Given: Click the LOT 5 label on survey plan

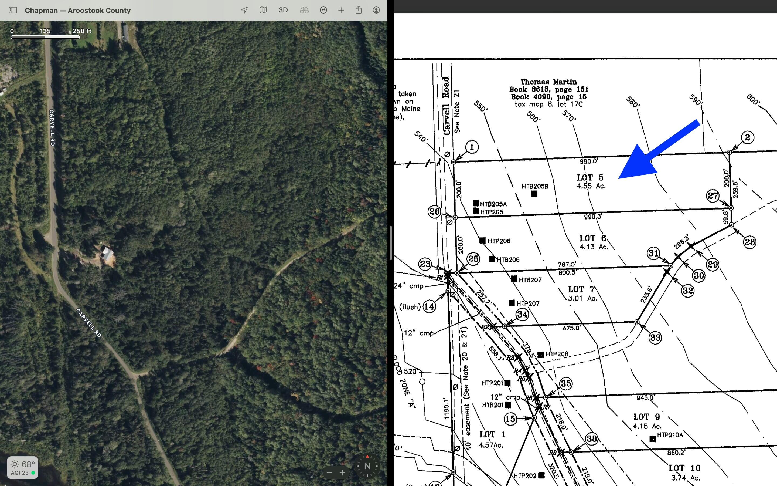Looking at the screenshot, I should (590, 177).
